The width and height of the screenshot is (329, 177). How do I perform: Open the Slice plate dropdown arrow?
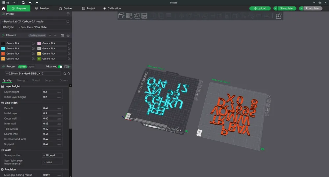[x=275, y=9]
